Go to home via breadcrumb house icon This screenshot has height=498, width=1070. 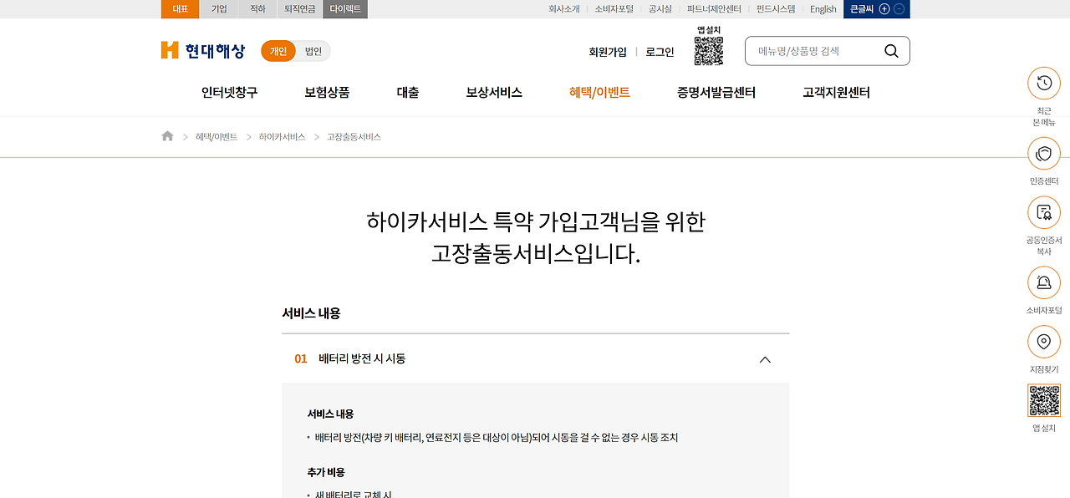167,136
